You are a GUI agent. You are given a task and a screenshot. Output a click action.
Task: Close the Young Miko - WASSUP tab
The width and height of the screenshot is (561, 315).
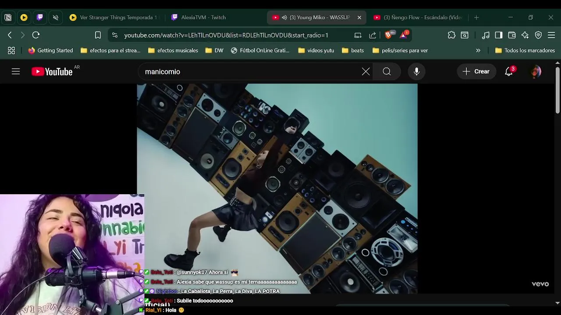(359, 17)
